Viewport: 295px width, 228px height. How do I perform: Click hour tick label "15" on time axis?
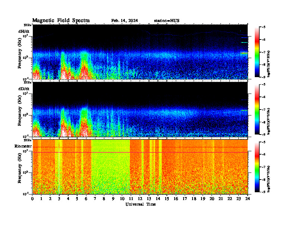(x=167, y=199)
